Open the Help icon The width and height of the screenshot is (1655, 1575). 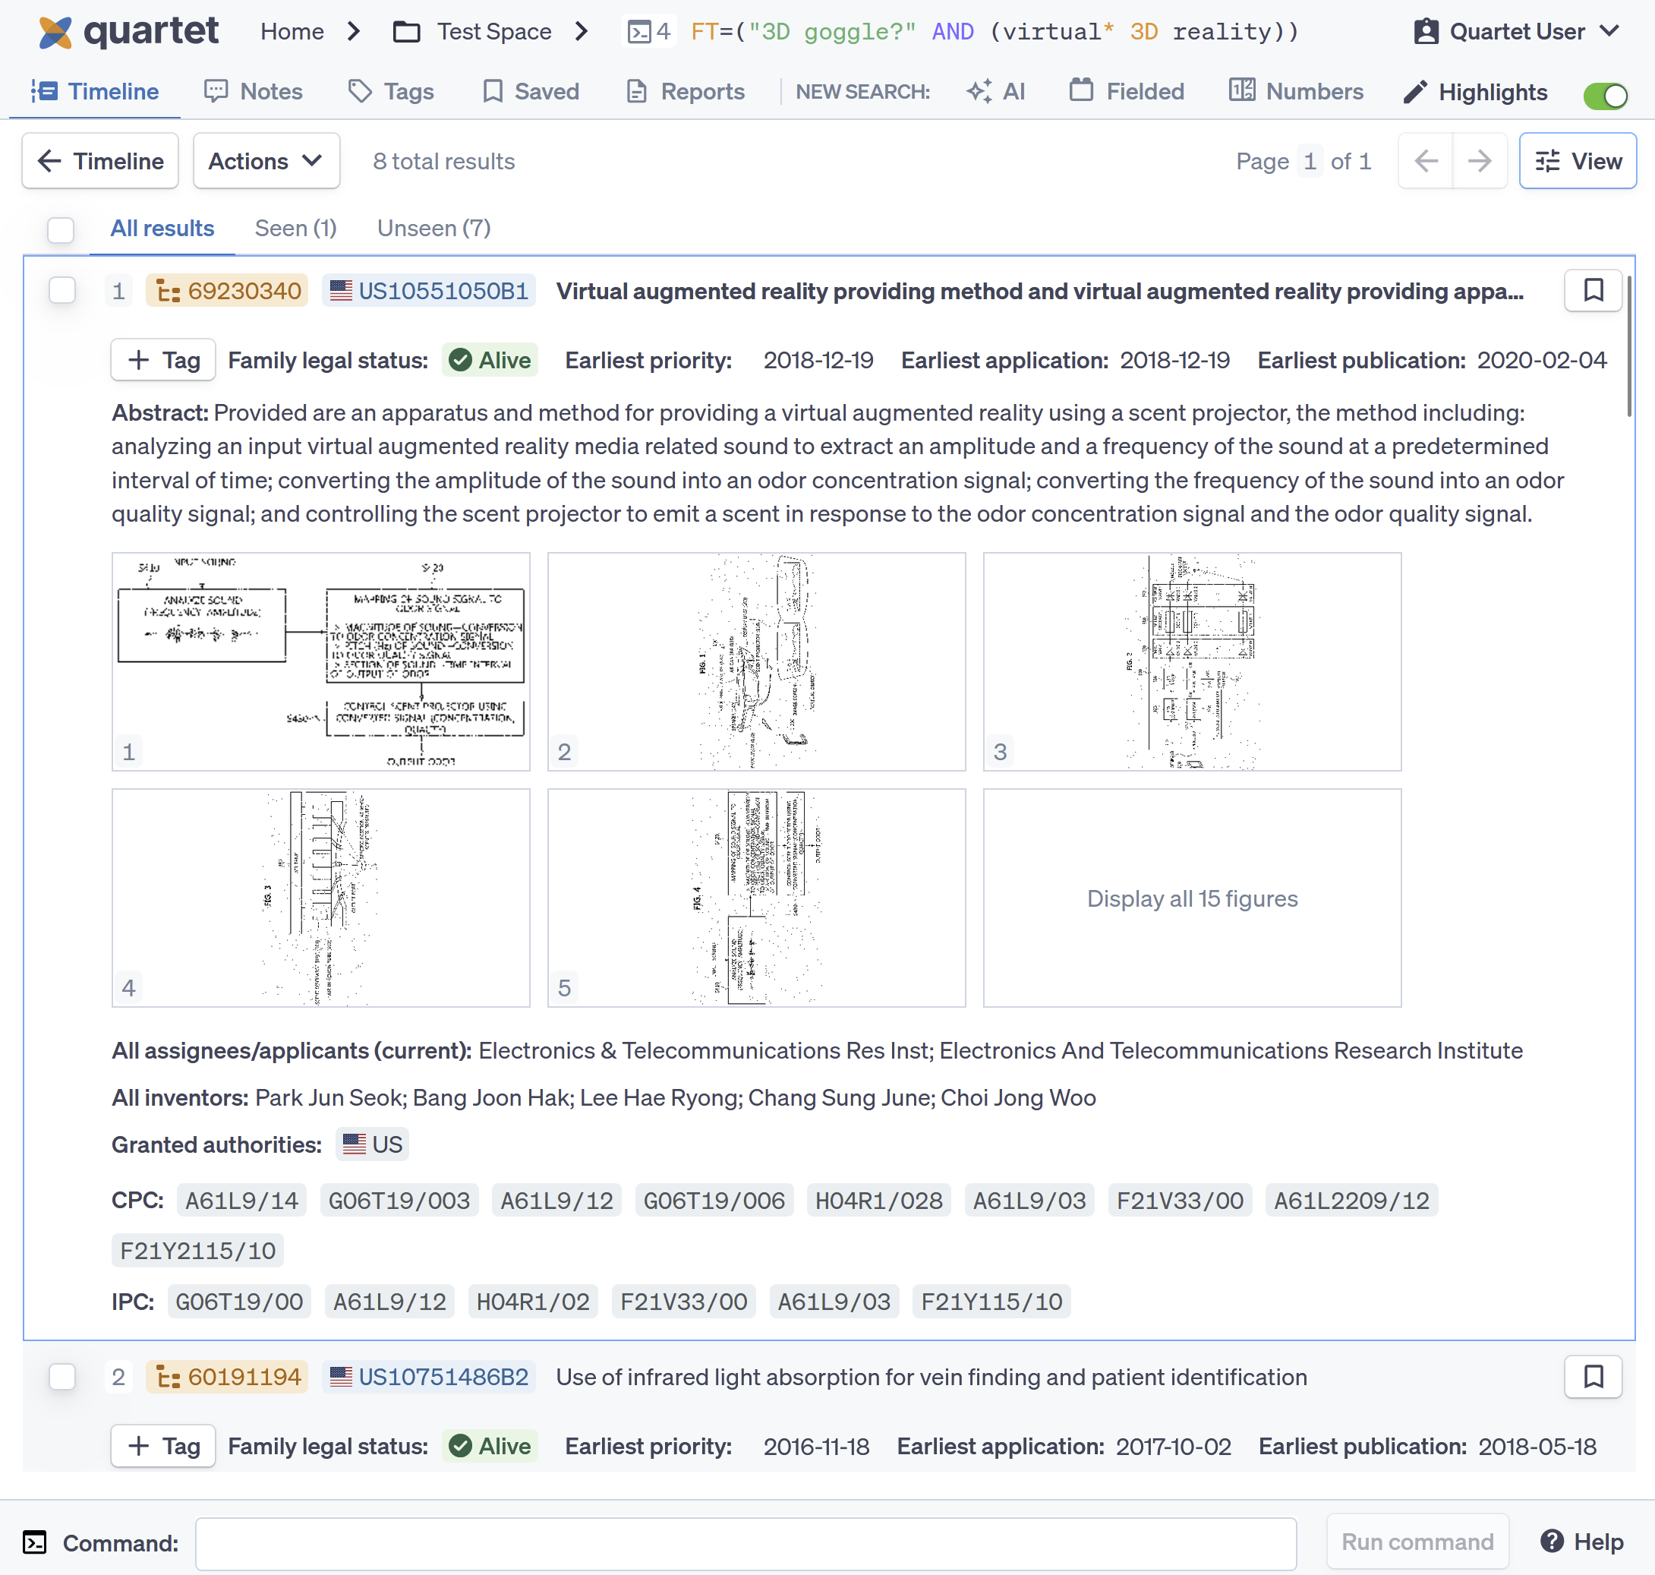[x=1552, y=1542]
